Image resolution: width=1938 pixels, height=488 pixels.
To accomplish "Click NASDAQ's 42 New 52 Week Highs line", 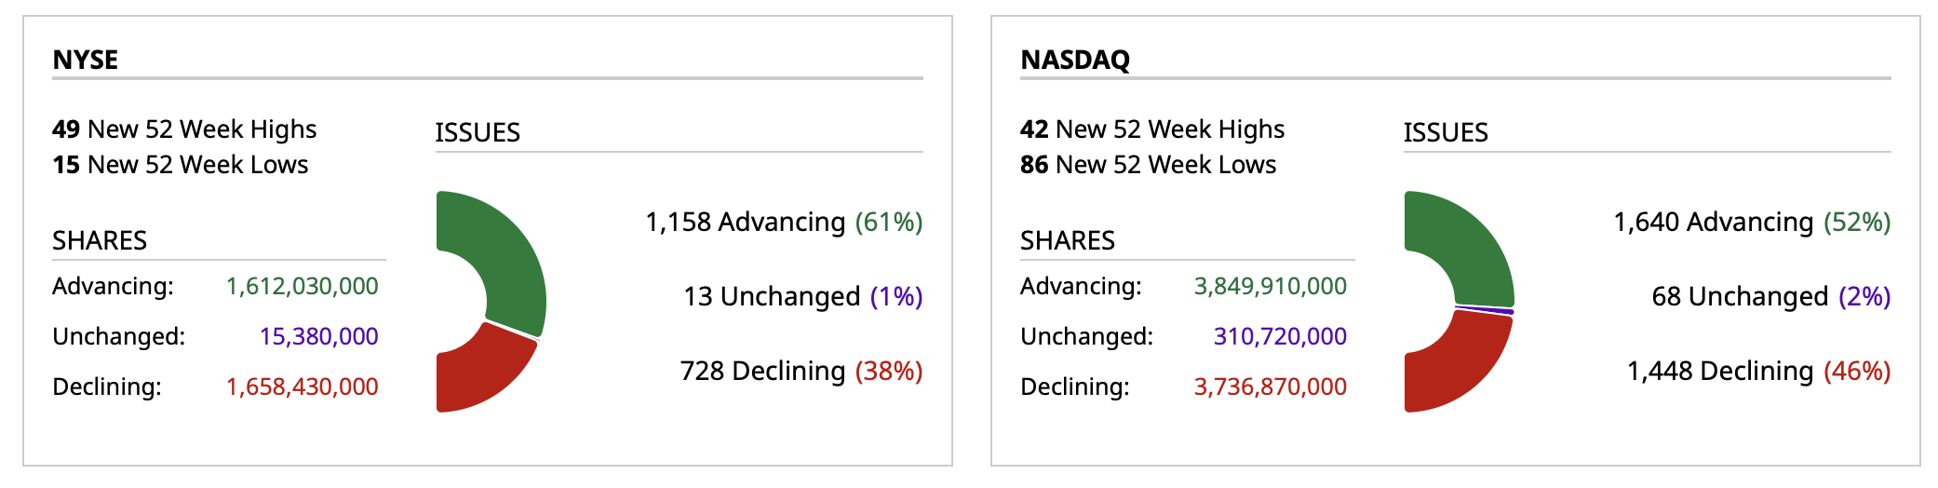I will coord(1152,129).
